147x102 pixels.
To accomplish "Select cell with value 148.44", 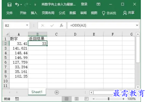I will tap(19, 53).
